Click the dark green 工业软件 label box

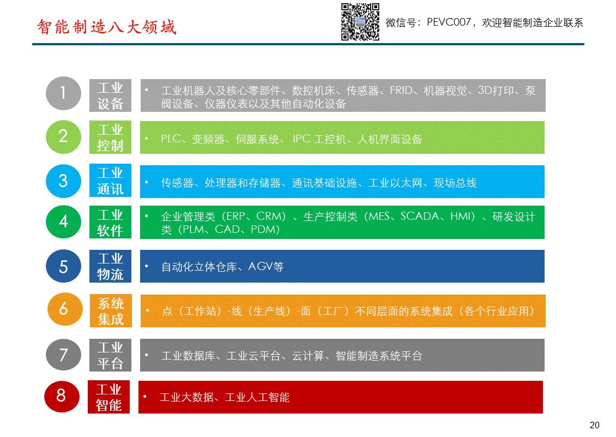point(110,223)
